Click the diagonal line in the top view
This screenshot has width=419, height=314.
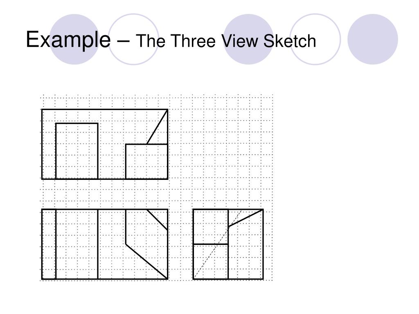pyautogui.click(x=157, y=127)
